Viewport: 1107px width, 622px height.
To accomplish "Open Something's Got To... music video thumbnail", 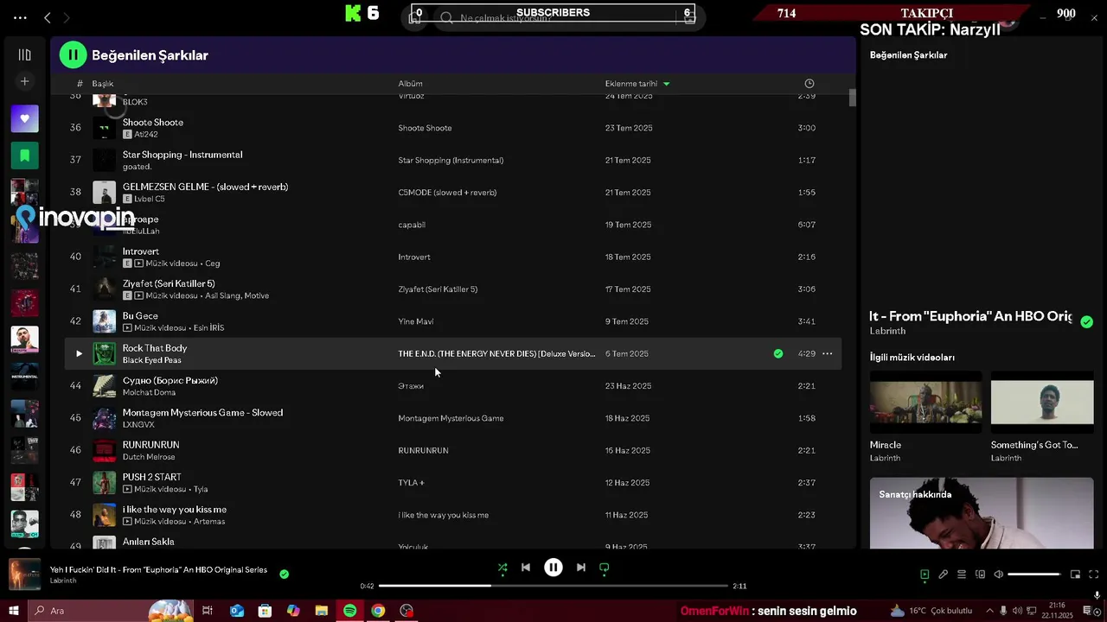I will (1042, 403).
